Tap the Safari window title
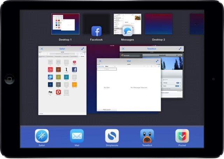This screenshot has width=224, height=159. pos(62,49)
